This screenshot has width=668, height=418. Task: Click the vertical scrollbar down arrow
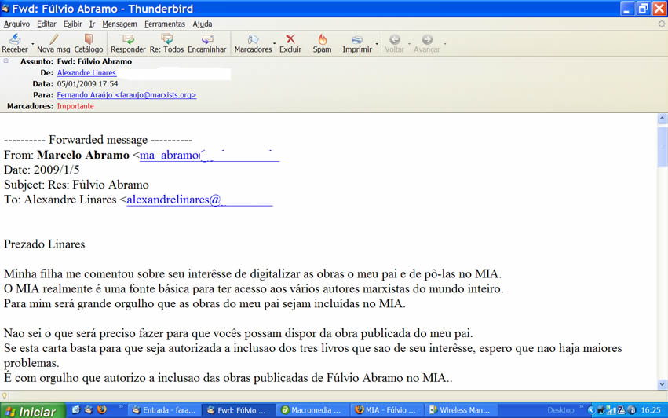pos(662,383)
